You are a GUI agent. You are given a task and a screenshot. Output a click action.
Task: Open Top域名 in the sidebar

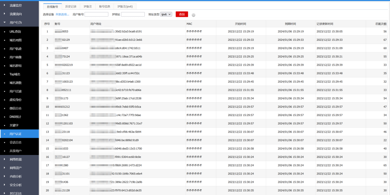[19, 74]
